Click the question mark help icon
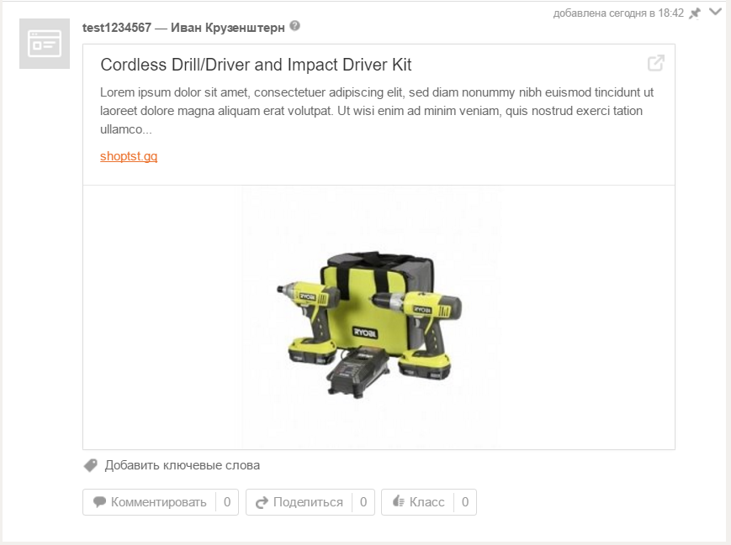The width and height of the screenshot is (731, 545). tap(294, 26)
